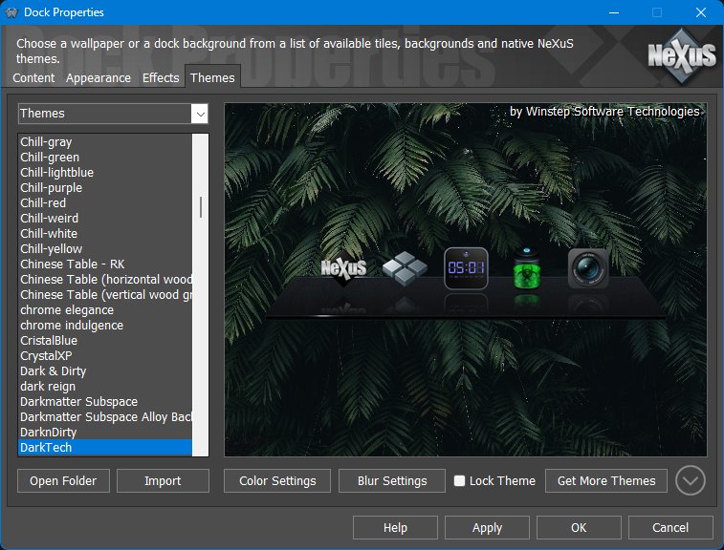The image size is (724, 550).
Task: Switch to the Content tab
Action: [x=33, y=78]
